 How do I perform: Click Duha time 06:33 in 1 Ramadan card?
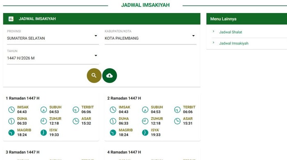click(22, 123)
